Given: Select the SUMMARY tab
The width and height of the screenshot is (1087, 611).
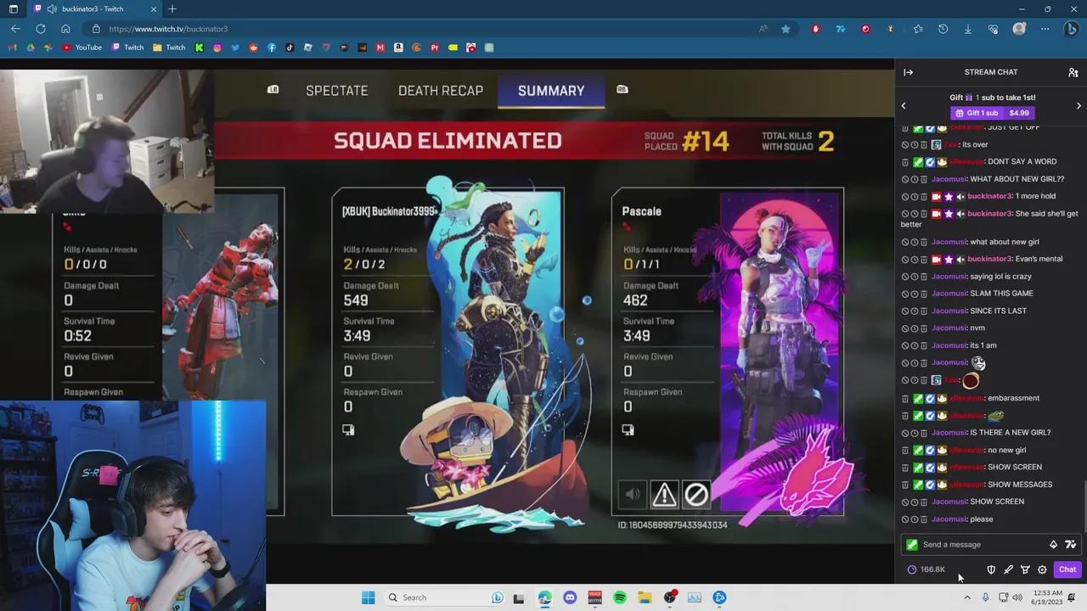Looking at the screenshot, I should coord(551,91).
